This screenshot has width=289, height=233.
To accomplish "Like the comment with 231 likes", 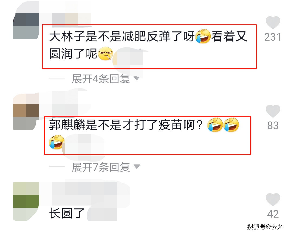I will click(x=273, y=23).
